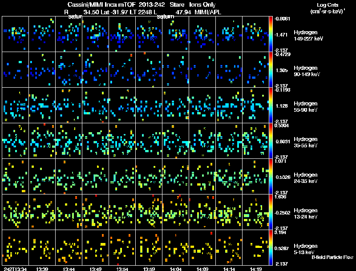Select the 5-13 keV panel at 13:49
356x271 pixels.
(95, 247)
